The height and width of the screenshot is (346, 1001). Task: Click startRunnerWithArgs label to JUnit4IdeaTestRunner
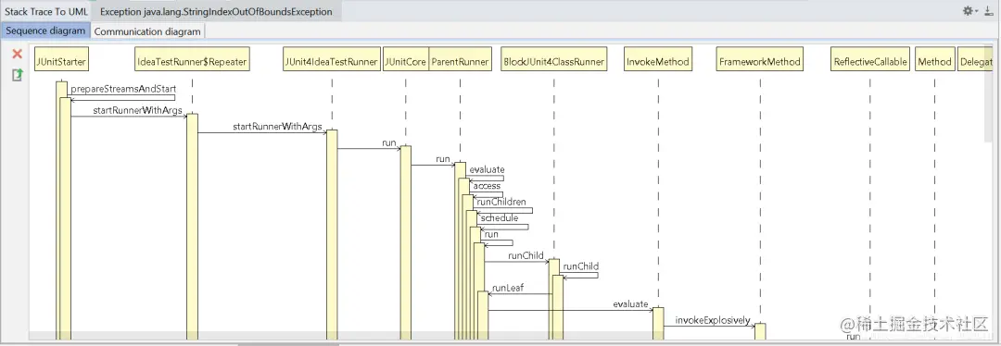point(277,127)
